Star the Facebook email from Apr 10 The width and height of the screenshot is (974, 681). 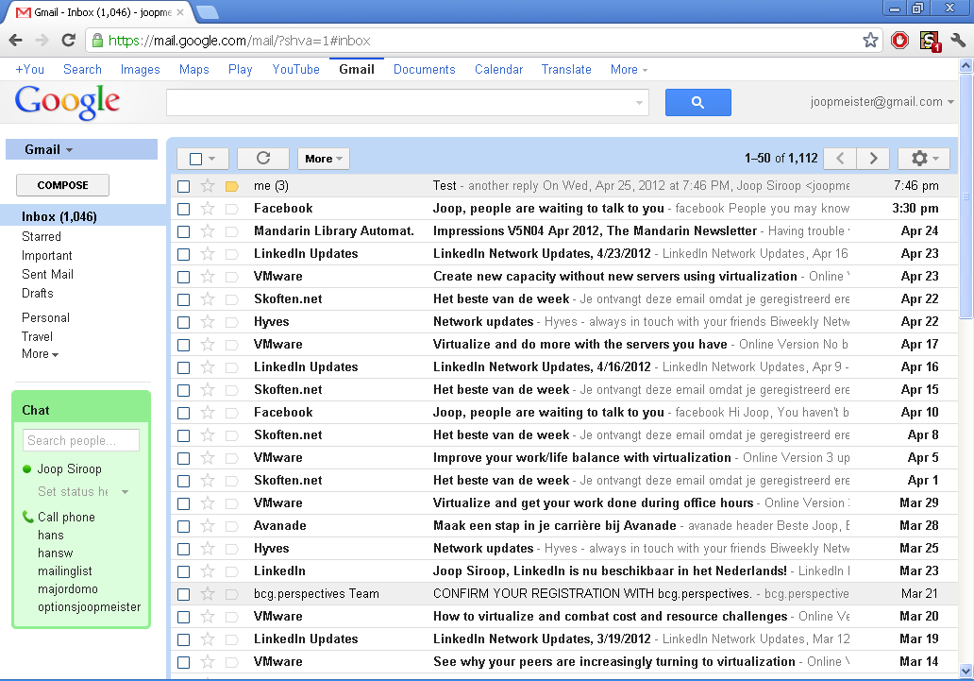click(x=207, y=412)
